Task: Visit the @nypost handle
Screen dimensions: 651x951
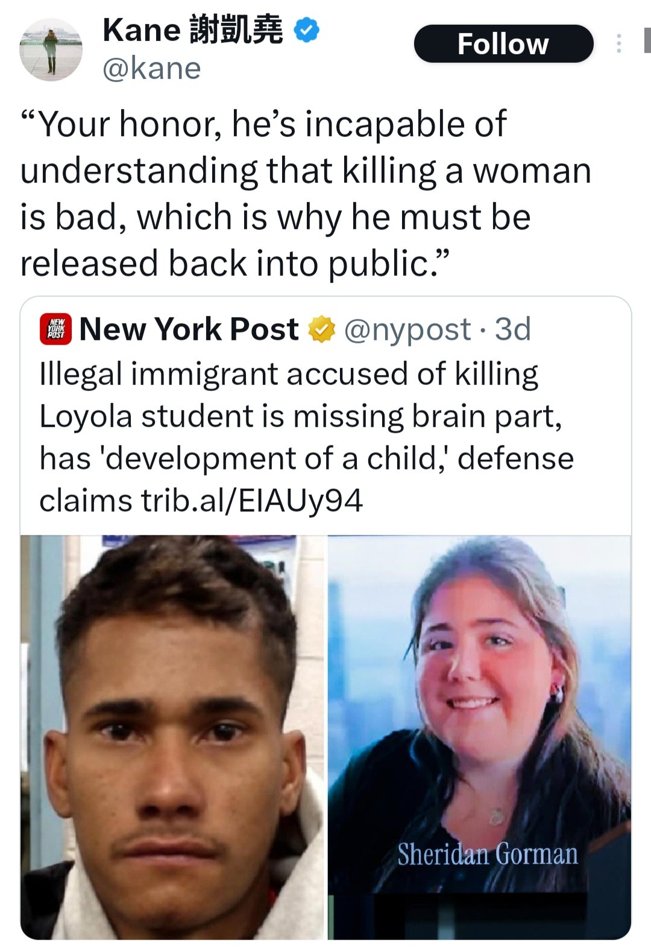Action: coord(407,329)
